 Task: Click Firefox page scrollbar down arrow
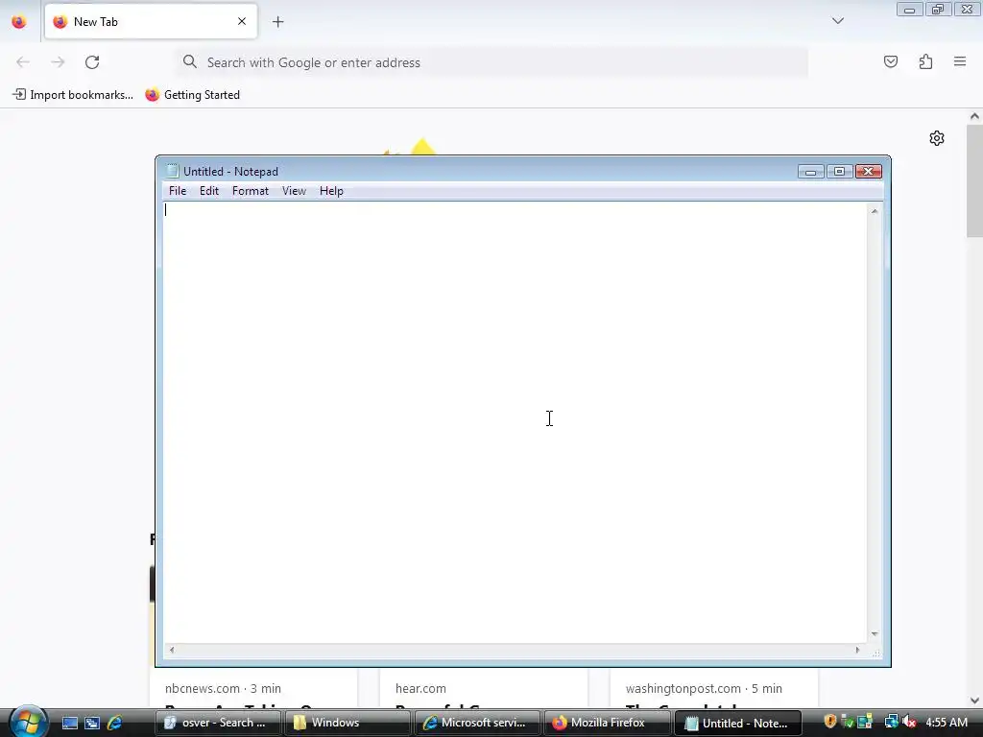point(974,701)
